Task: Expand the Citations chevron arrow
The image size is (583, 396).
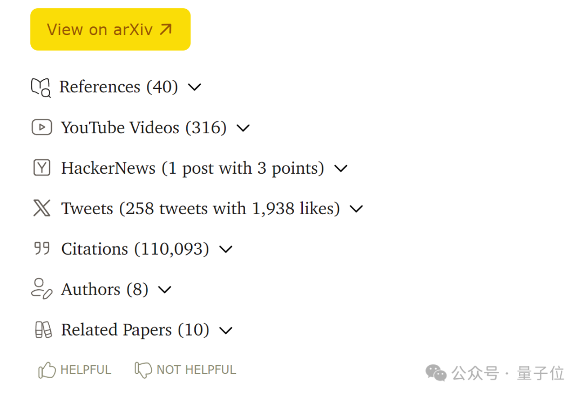Action: pos(226,249)
